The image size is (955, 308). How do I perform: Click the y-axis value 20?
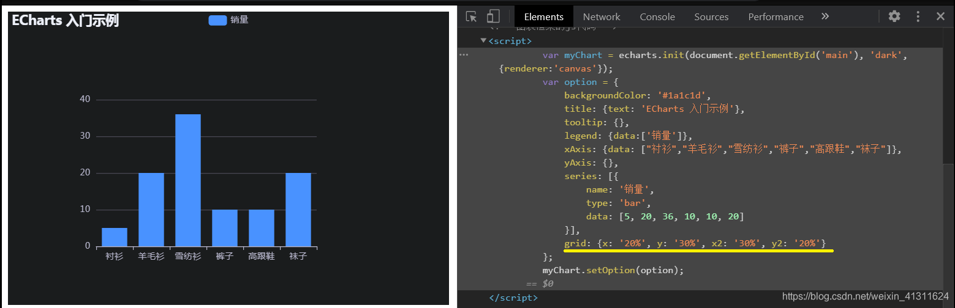(85, 172)
